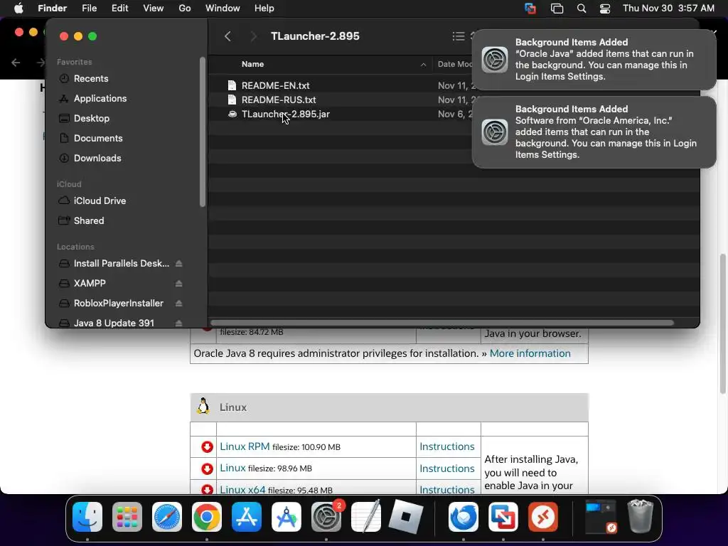The height and width of the screenshot is (546, 728).
Task: Click the Java jar file icon
Action: (x=232, y=114)
